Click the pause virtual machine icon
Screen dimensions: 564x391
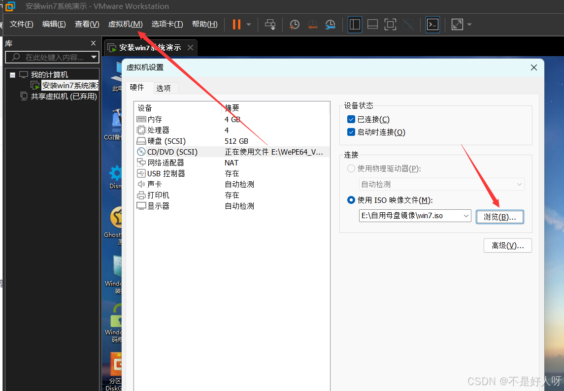point(236,25)
